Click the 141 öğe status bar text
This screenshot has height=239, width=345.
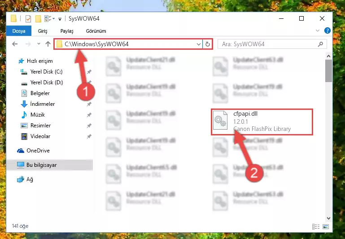20,226
